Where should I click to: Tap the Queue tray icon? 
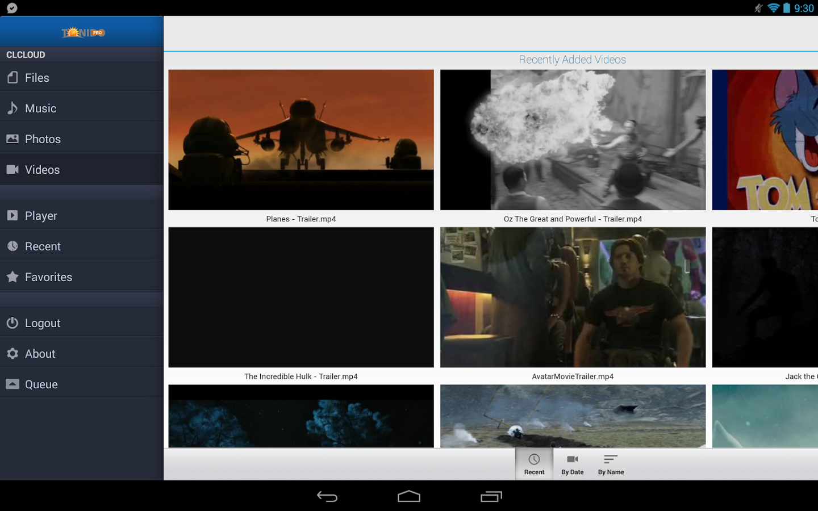pyautogui.click(x=12, y=384)
